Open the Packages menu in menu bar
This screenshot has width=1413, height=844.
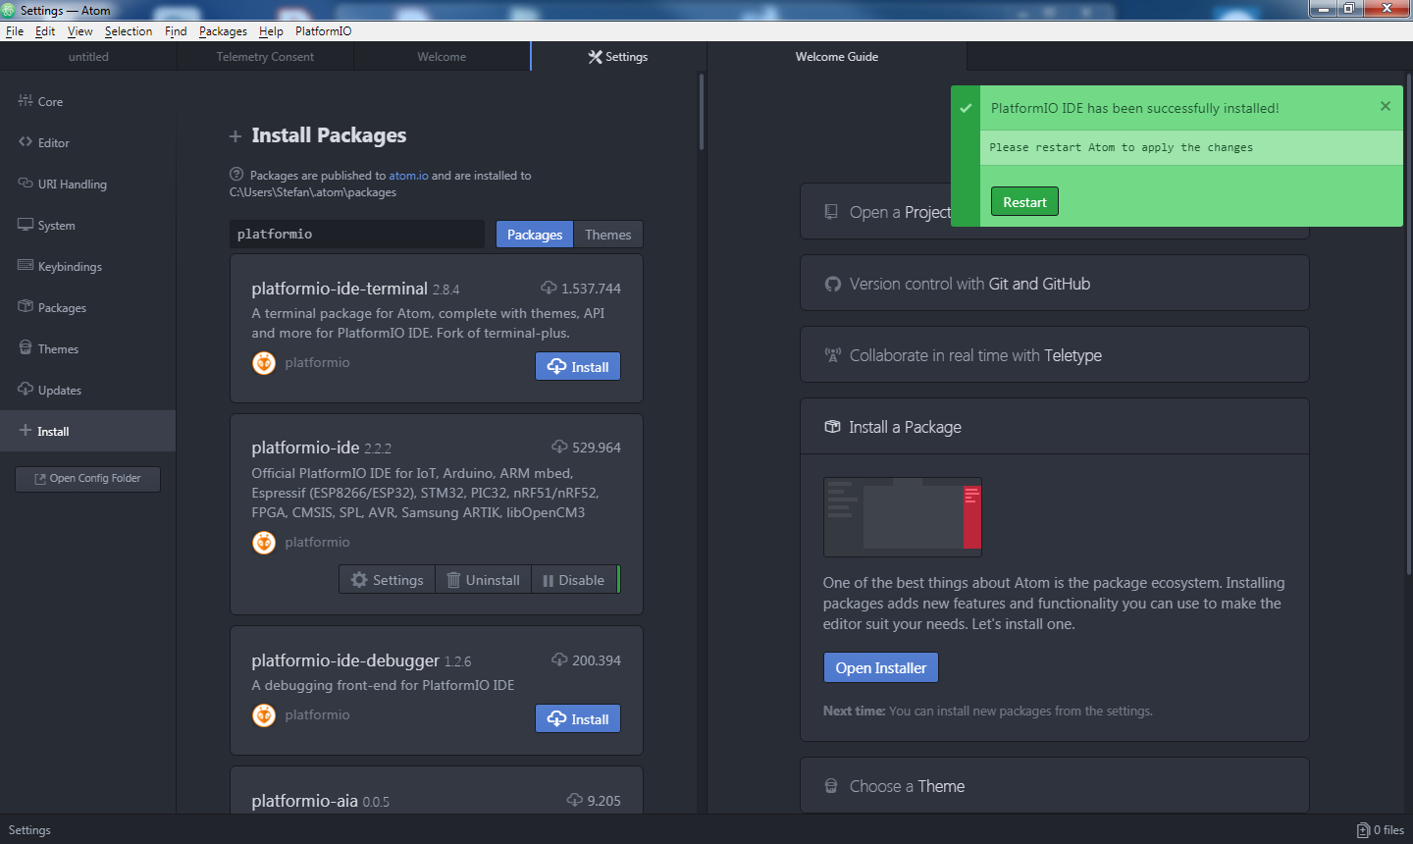[x=223, y=31]
